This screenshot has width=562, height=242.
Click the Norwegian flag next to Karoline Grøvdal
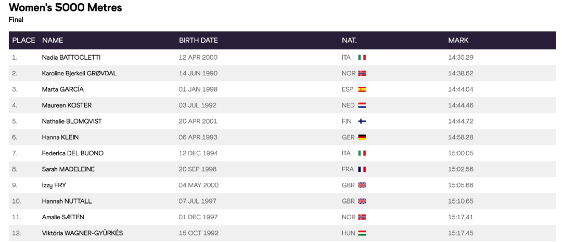pyautogui.click(x=362, y=73)
